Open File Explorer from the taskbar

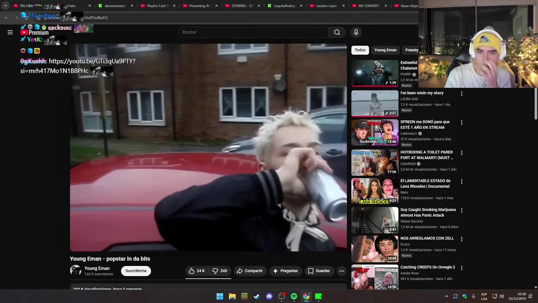click(232, 296)
